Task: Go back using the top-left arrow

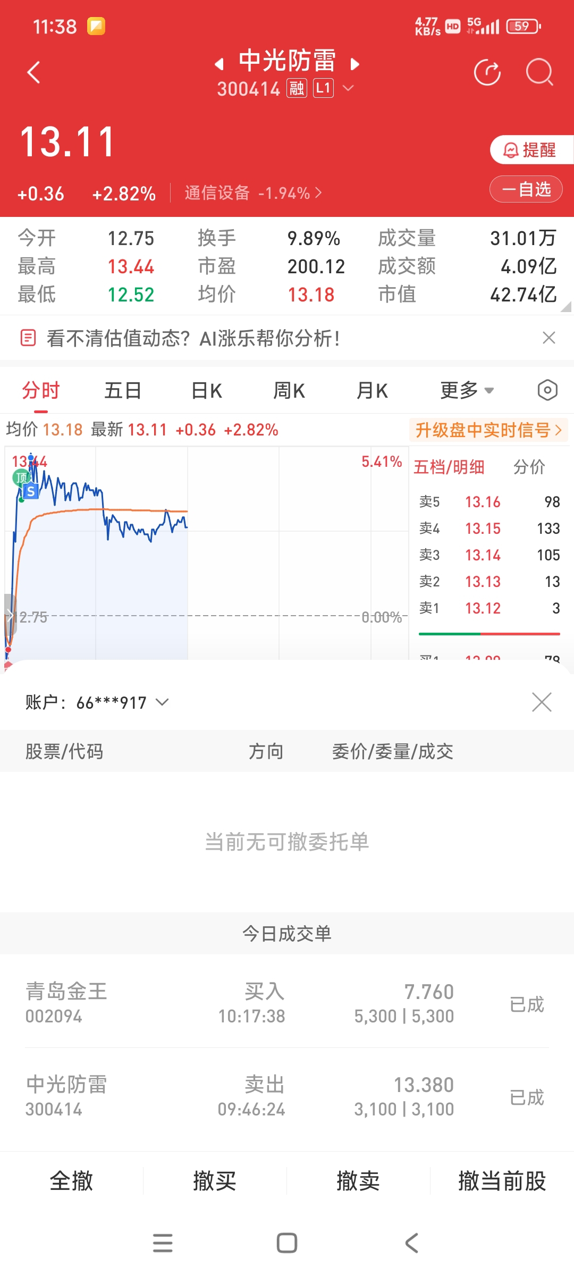Action: (33, 73)
